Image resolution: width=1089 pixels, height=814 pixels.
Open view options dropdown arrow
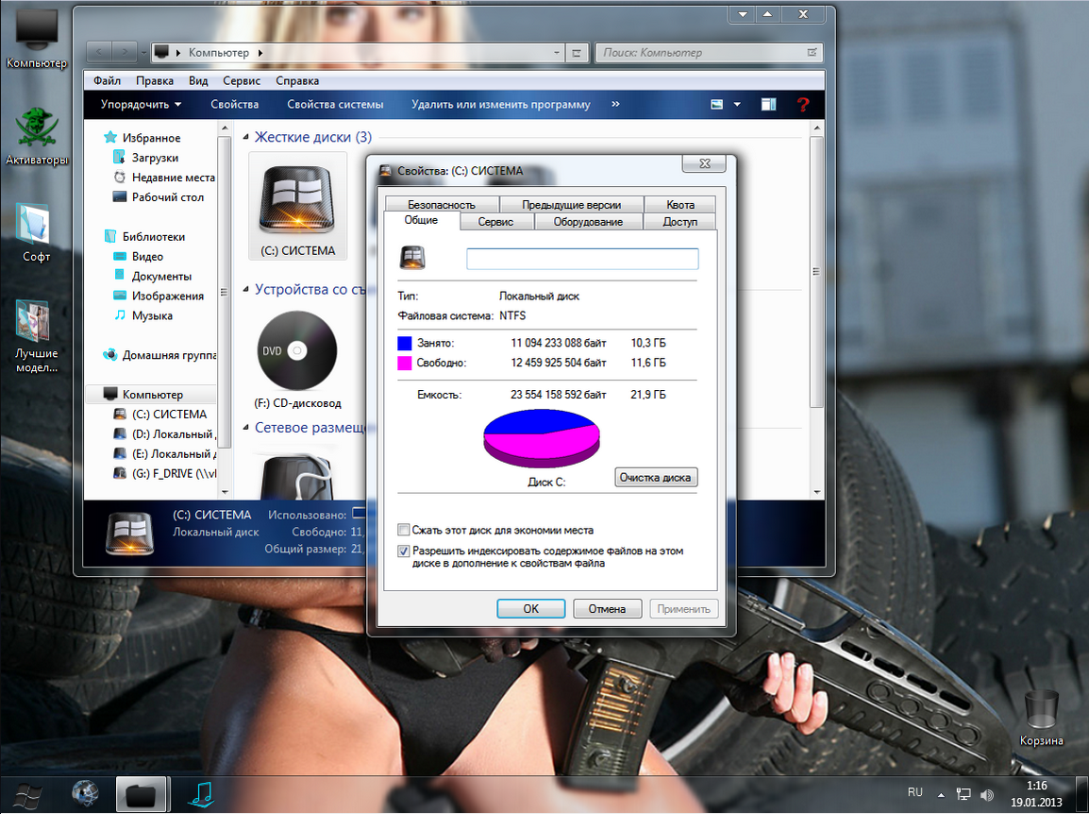[x=737, y=104]
